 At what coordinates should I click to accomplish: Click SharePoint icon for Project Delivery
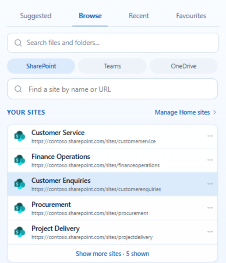[20, 232]
